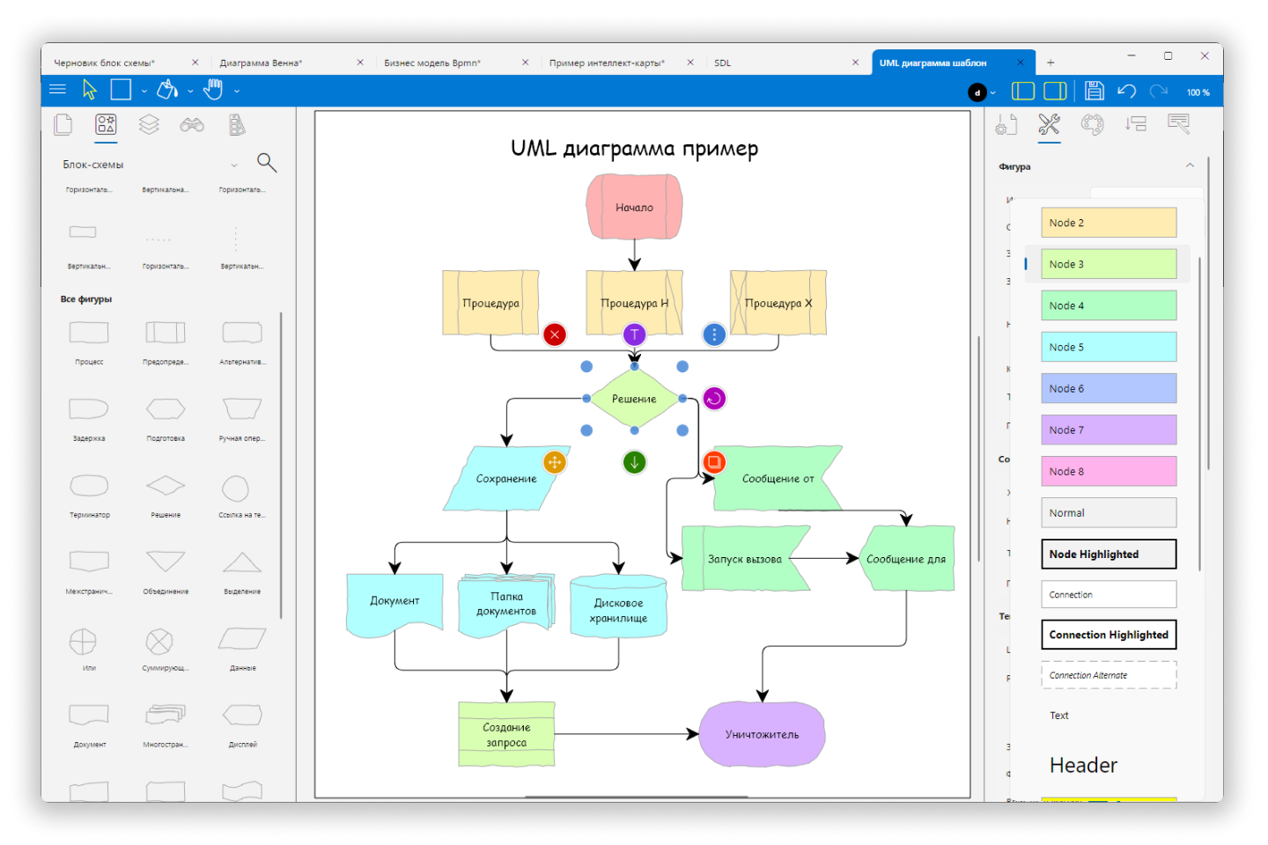The width and height of the screenshot is (1268, 845).
Task: Open the fill tool dropdown arrow
Action: tap(190, 91)
